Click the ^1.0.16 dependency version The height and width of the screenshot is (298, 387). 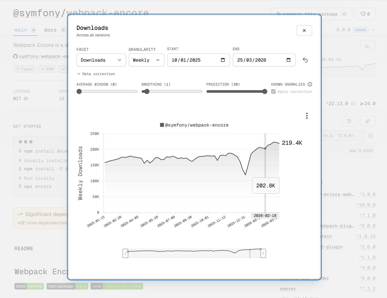(366, 236)
